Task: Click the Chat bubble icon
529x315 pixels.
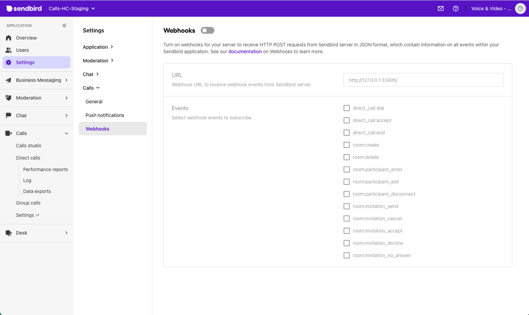Action: (x=9, y=116)
